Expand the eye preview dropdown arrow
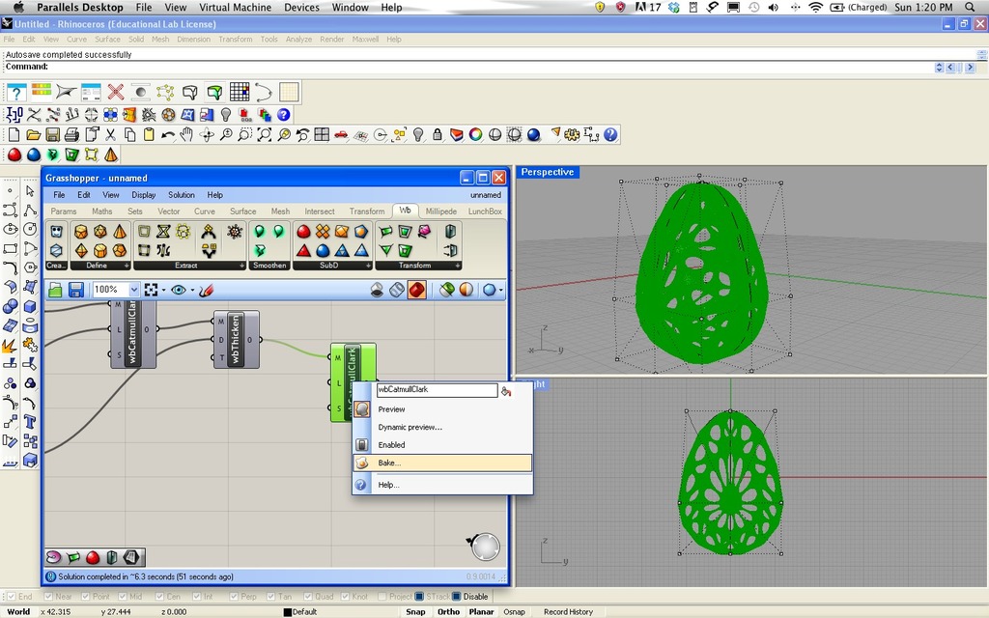Image resolution: width=989 pixels, height=618 pixels. click(x=192, y=290)
